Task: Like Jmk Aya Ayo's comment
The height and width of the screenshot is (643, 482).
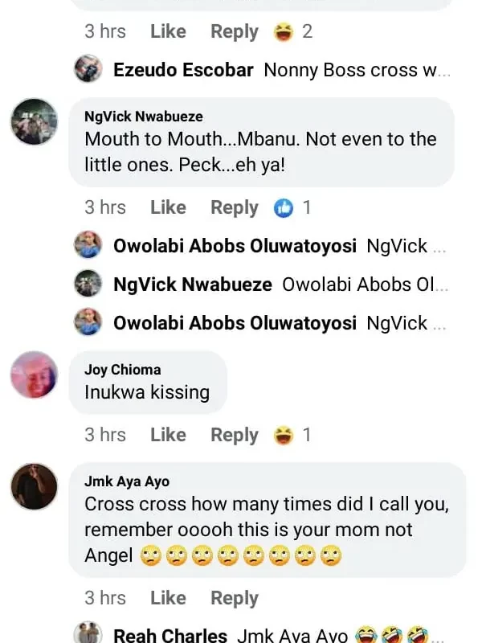Action: pos(168,599)
